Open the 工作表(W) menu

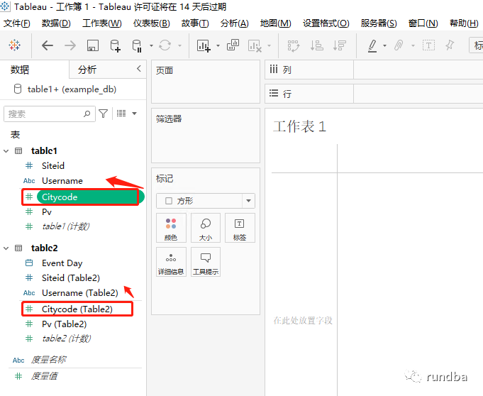102,23
